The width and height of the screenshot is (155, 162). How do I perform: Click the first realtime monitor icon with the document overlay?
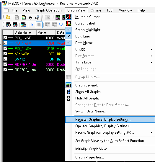point(8,25)
